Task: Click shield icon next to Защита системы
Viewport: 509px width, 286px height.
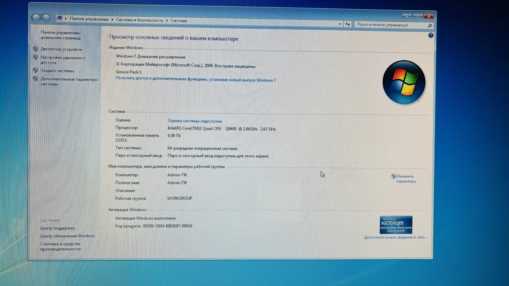Action: point(35,70)
